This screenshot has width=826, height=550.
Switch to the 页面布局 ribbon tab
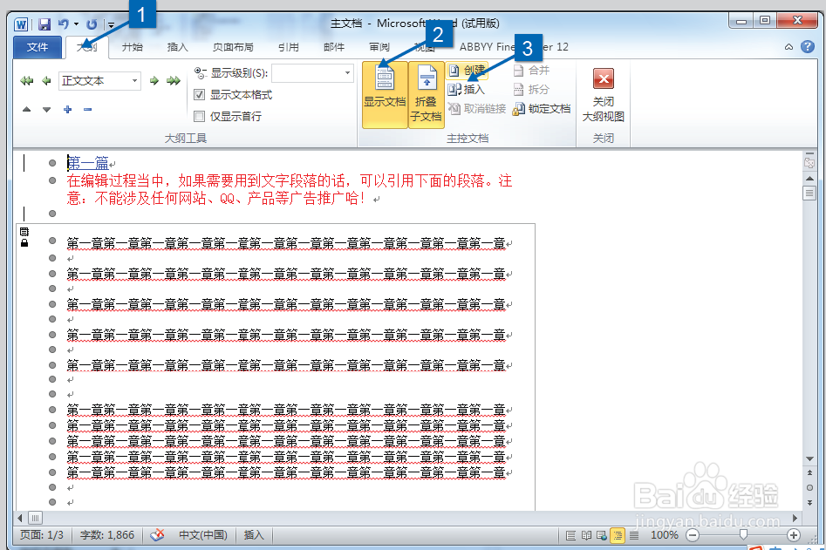point(233,47)
